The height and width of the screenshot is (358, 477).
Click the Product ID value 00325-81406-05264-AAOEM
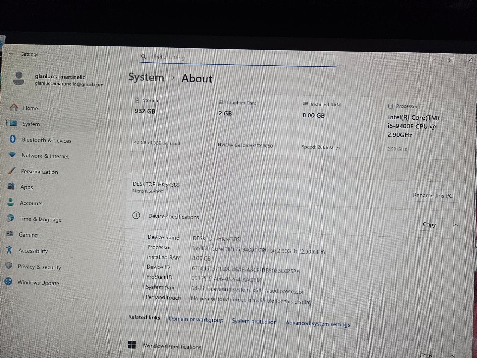point(227,279)
